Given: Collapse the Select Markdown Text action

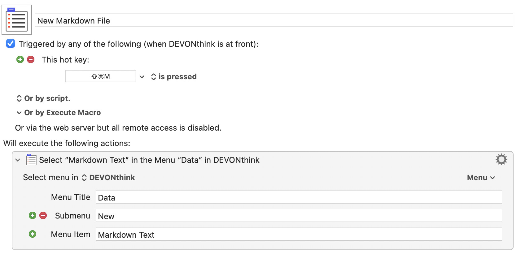Looking at the screenshot, I should coord(18,160).
